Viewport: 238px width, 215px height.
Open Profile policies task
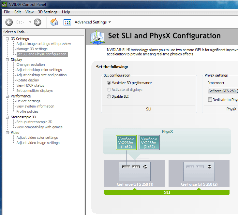27,111
